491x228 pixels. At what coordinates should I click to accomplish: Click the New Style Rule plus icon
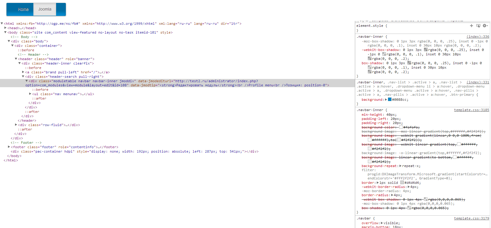(x=472, y=26)
